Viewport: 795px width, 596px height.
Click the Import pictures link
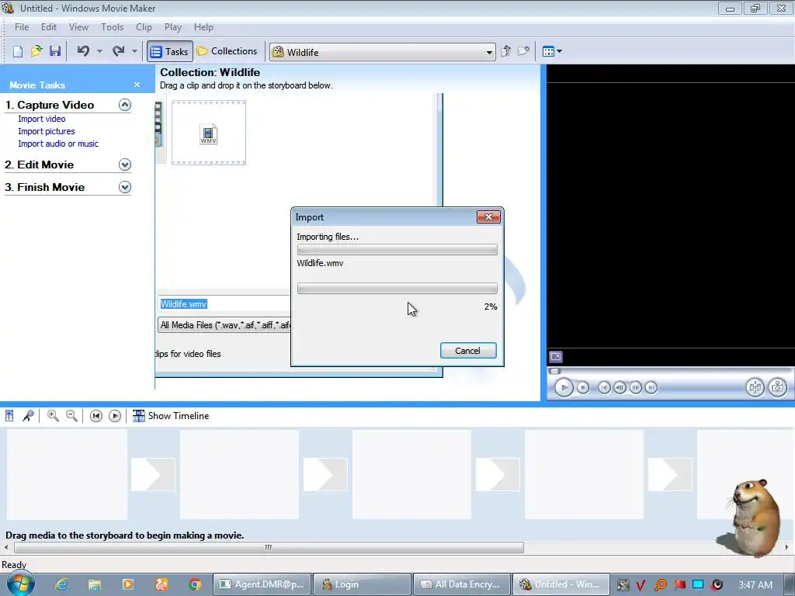click(46, 131)
